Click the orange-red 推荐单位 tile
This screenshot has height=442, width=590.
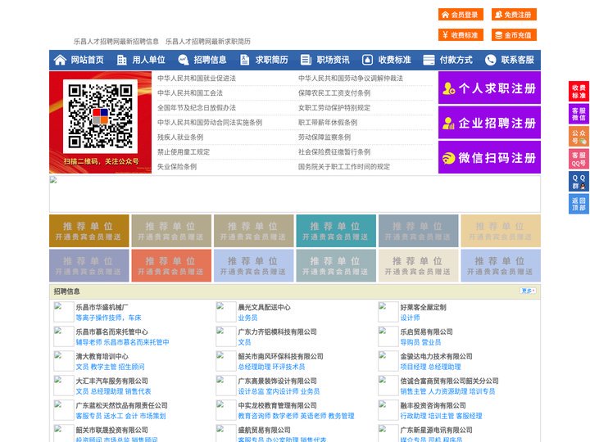[x=171, y=265]
